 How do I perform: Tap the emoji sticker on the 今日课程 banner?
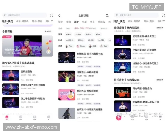(47, 43)
